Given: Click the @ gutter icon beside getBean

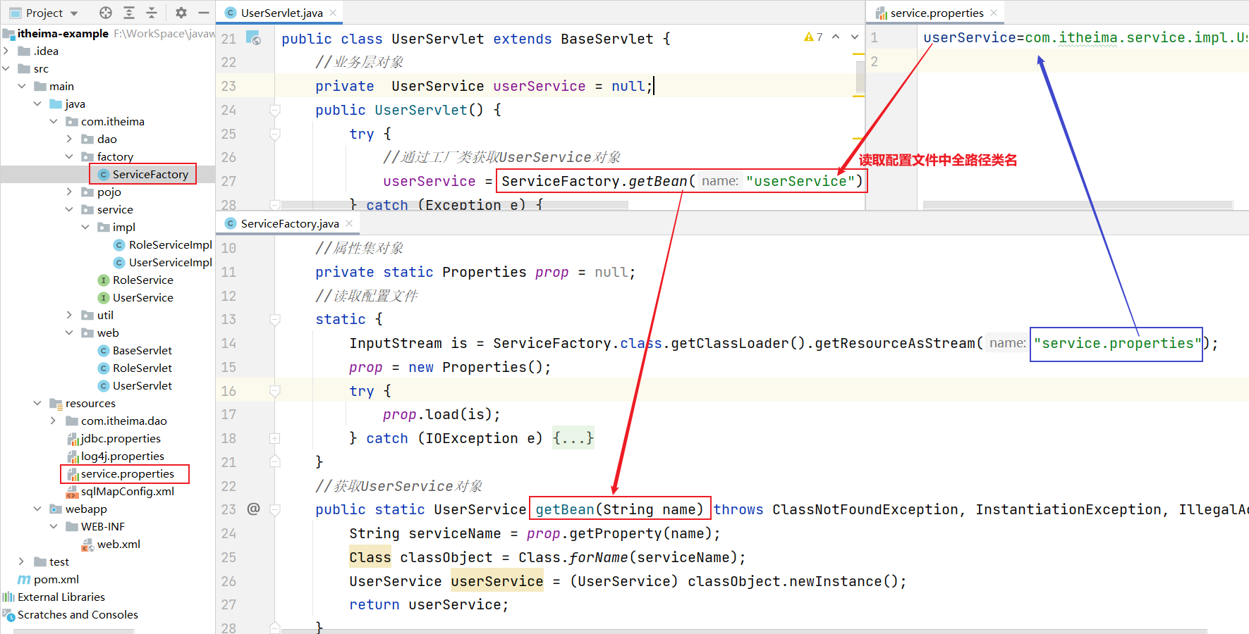Looking at the screenshot, I should (253, 509).
